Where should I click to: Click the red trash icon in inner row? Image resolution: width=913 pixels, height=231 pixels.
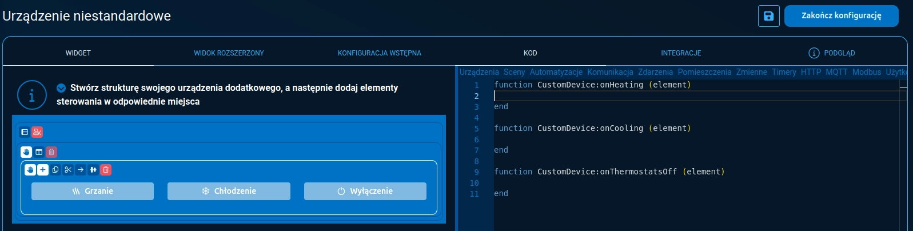click(106, 170)
